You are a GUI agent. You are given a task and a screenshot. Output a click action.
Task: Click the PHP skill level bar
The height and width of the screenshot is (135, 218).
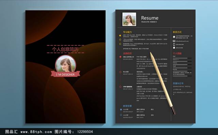point(182,58)
